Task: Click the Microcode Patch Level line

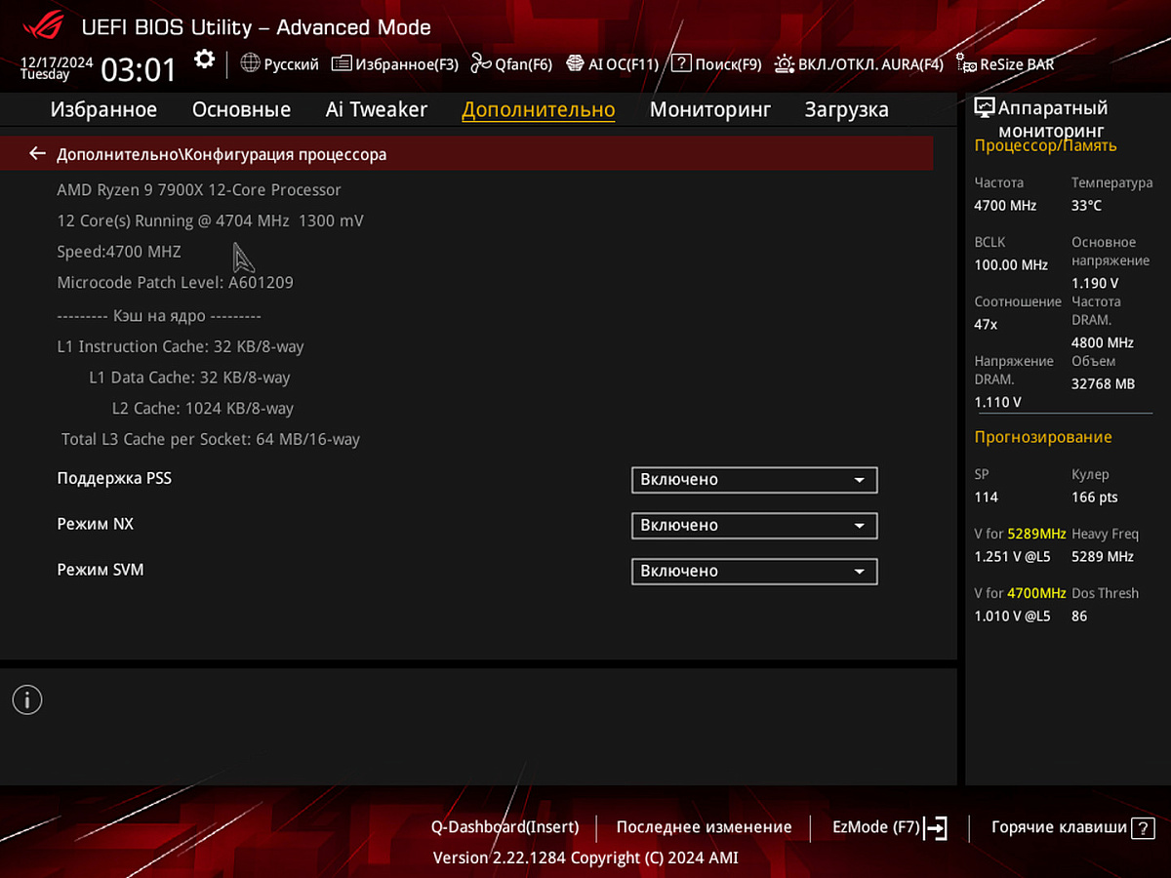Action: [176, 282]
